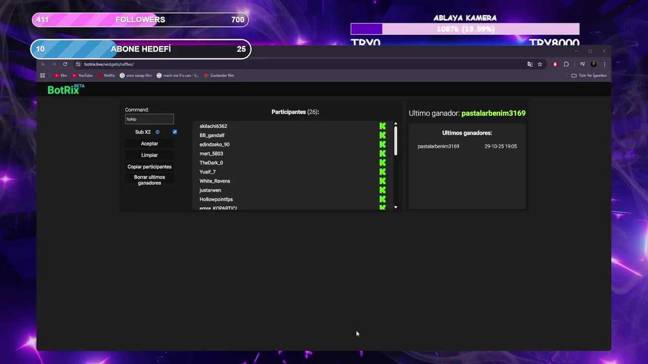The height and width of the screenshot is (364, 648).
Task: Click the BotRix logo
Action: point(66,89)
